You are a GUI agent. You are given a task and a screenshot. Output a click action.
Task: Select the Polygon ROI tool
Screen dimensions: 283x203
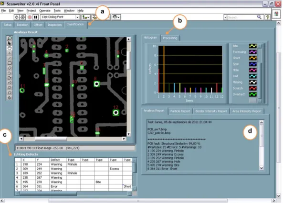tap(10, 78)
